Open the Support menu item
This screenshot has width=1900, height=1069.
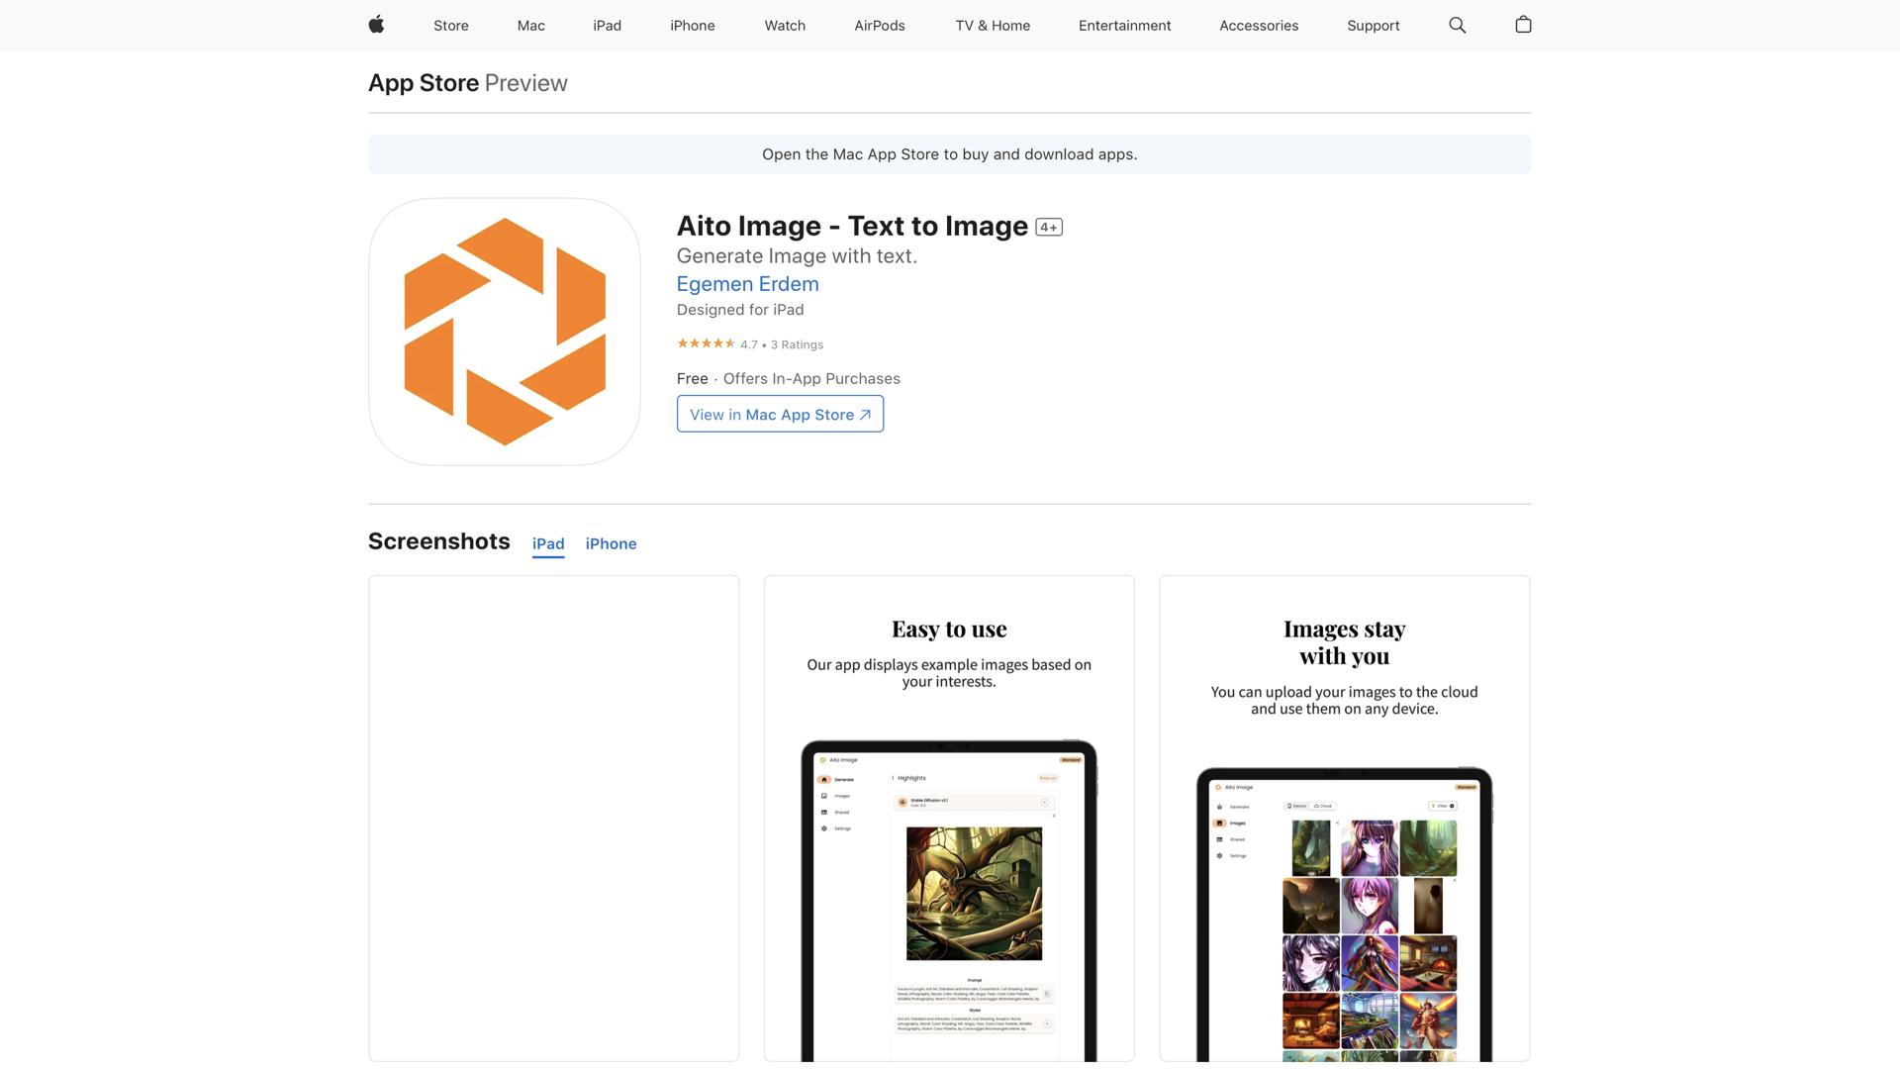pos(1373,25)
